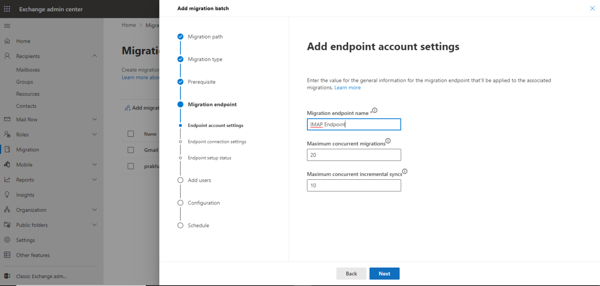600x286 pixels.
Task: Collapse the navigation with the hamburger icon
Action: click(7, 26)
